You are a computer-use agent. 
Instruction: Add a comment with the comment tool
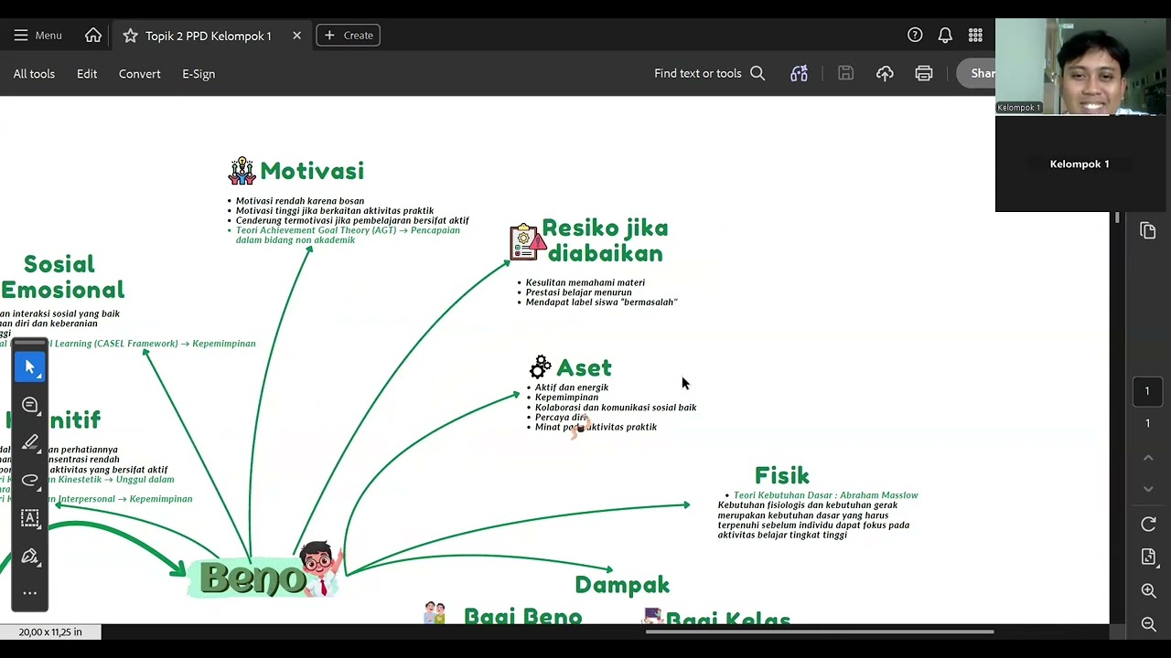click(x=30, y=405)
